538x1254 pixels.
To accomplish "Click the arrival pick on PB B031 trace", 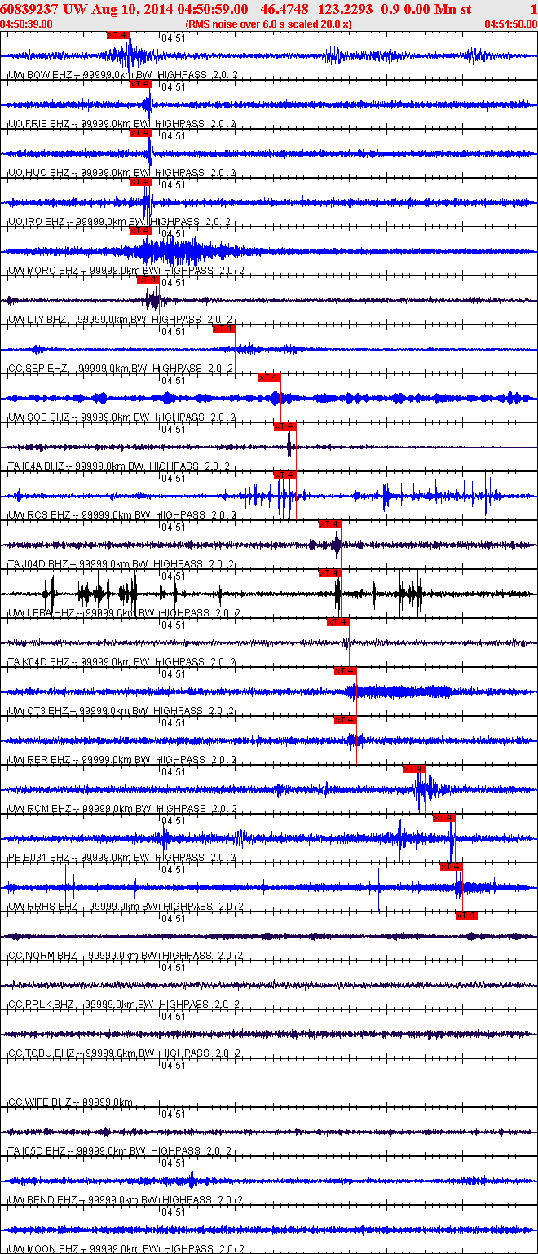I will (x=443, y=818).
